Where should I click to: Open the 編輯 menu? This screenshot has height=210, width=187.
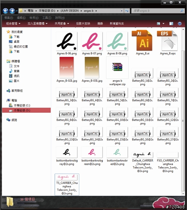point(21,18)
